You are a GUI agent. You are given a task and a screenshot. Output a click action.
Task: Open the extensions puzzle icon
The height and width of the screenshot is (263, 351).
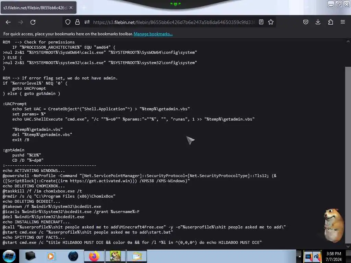coord(330,22)
